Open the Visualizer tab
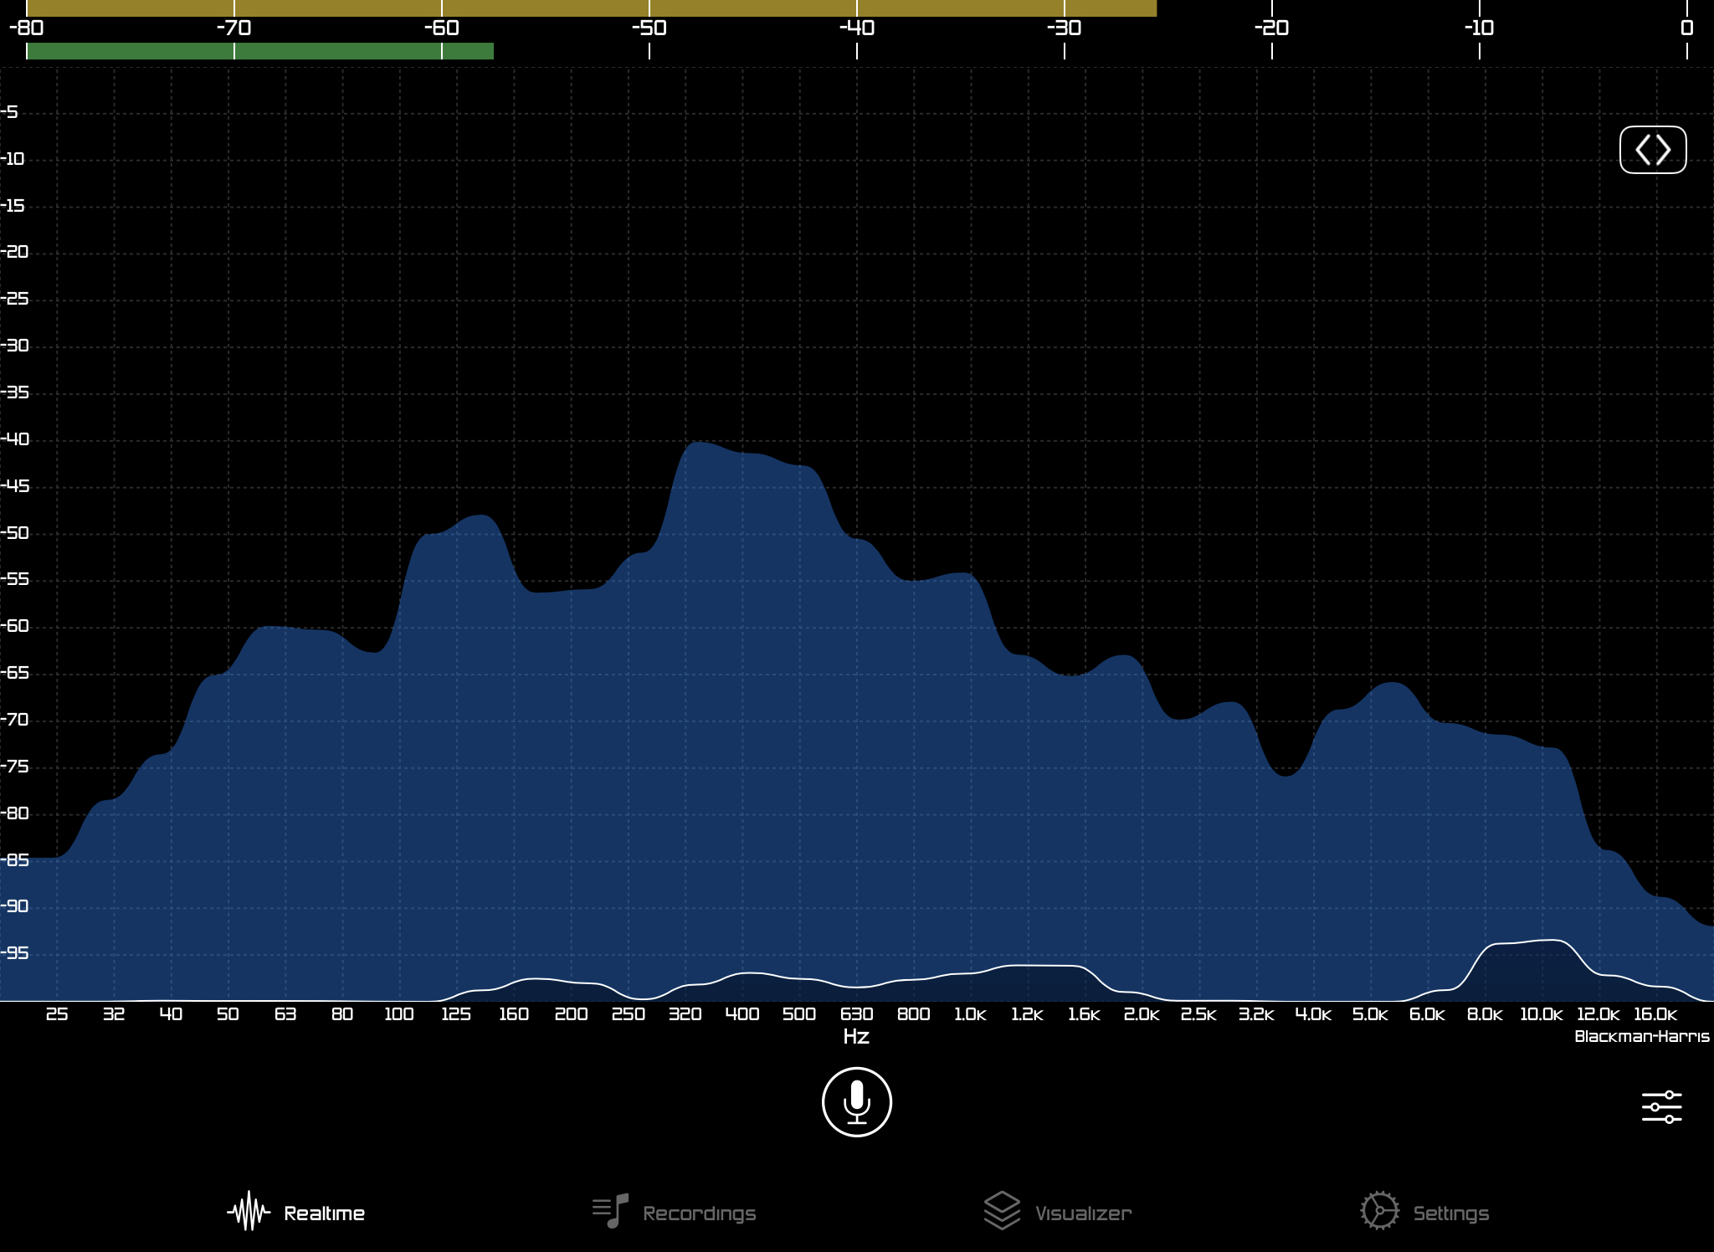1714x1252 pixels. pyautogui.click(x=1058, y=1212)
